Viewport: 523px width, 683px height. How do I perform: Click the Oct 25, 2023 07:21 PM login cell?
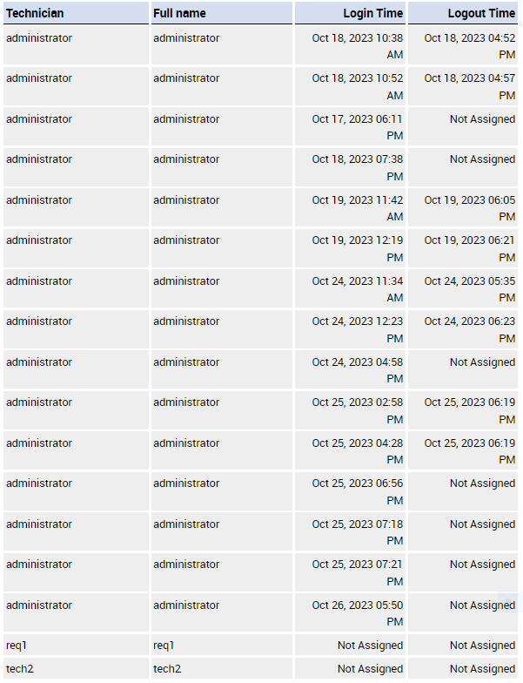[x=358, y=572]
